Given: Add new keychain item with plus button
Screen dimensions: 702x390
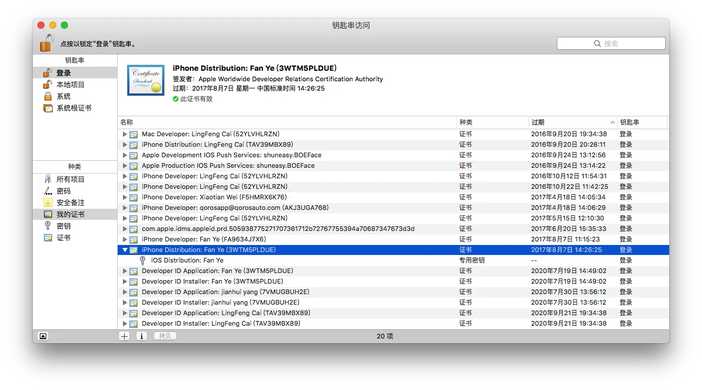Looking at the screenshot, I should (125, 336).
